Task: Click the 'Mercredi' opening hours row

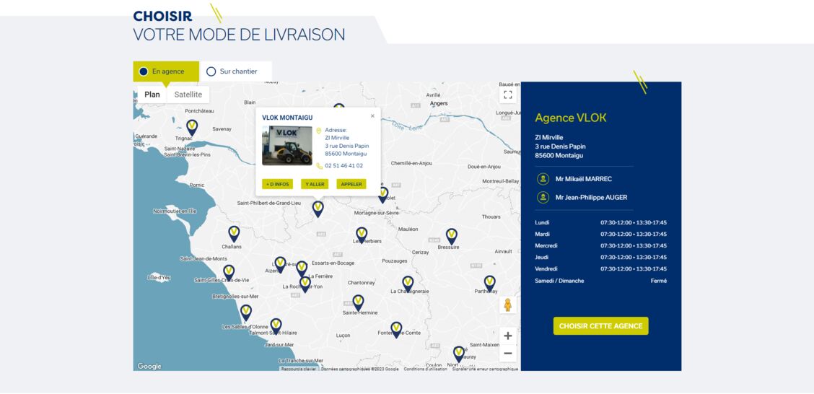Action: pyautogui.click(x=600, y=245)
